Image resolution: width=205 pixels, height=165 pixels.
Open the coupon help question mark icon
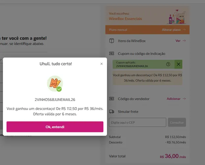coord(168,64)
